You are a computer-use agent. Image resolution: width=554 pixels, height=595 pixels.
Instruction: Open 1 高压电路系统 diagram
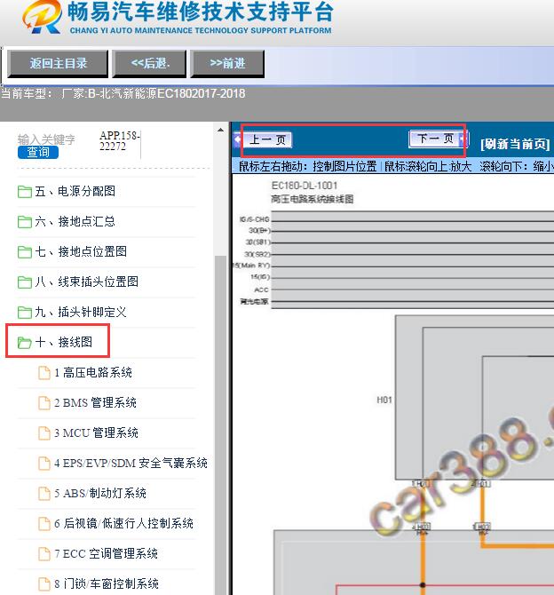(x=93, y=373)
